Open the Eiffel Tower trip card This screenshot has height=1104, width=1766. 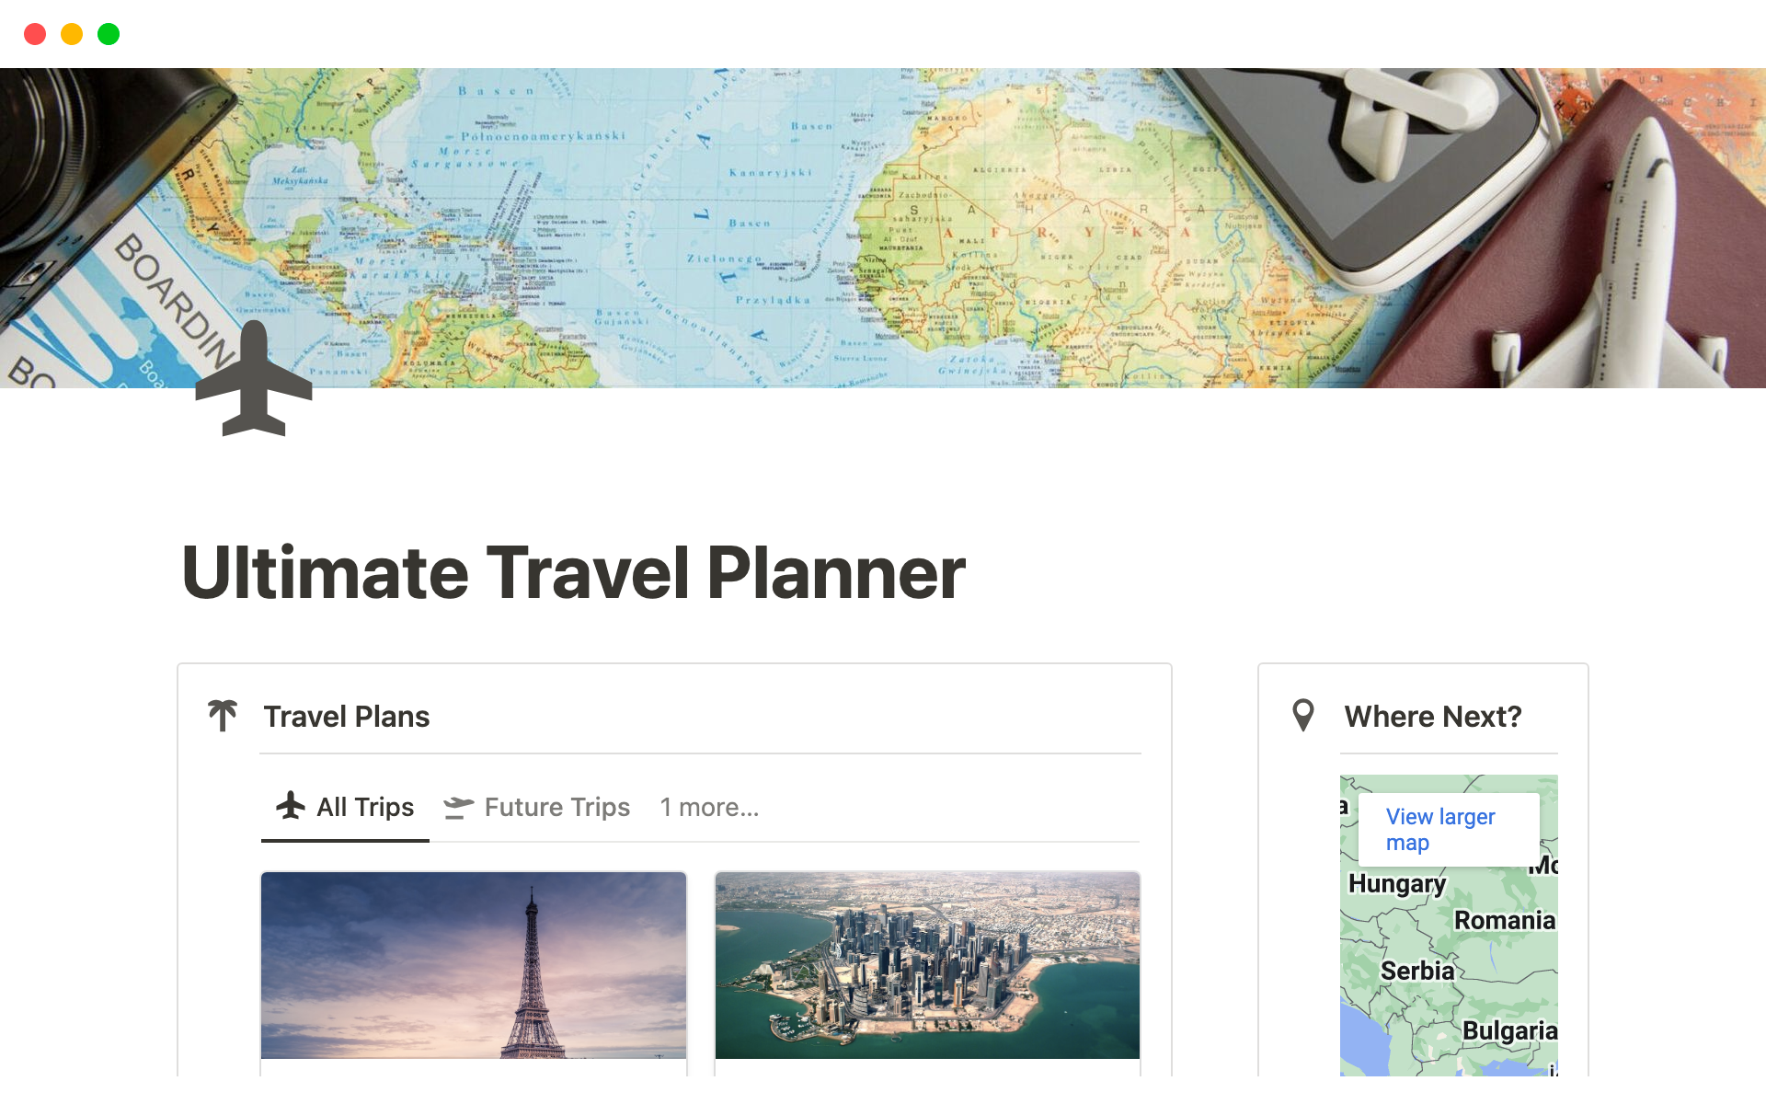pos(474,965)
